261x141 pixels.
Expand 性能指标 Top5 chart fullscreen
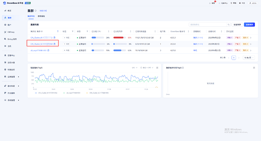pos(157,68)
